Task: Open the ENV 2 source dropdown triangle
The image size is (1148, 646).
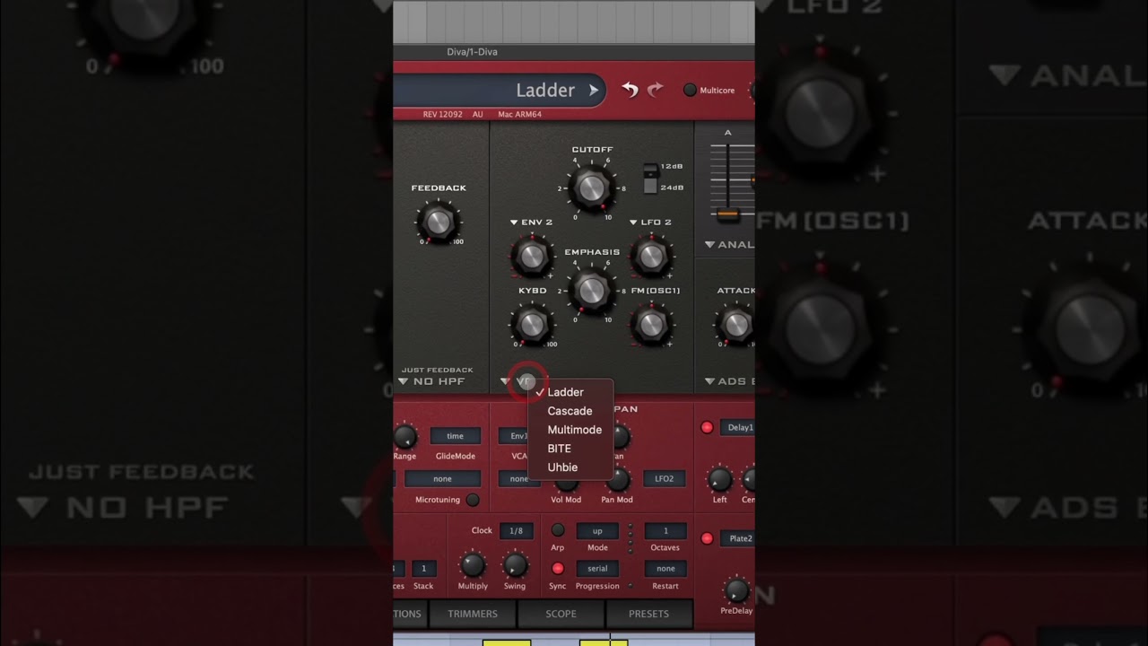Action: coord(514,223)
